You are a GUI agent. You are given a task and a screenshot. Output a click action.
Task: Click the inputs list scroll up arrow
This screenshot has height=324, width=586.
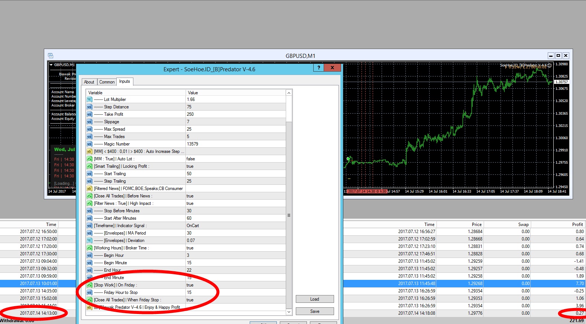click(x=289, y=92)
